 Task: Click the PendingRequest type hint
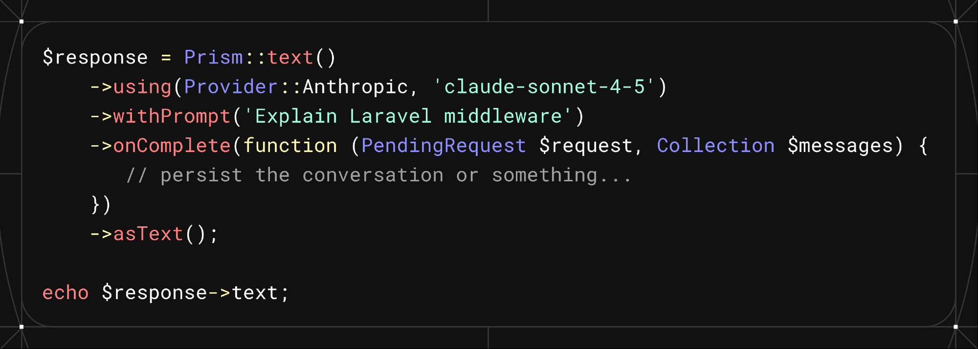tap(444, 146)
